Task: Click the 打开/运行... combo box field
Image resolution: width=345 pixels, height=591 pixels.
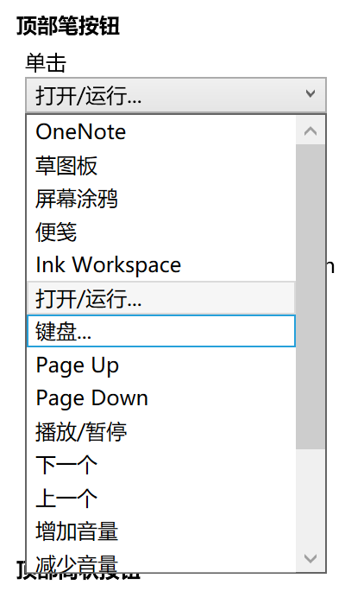Action: (x=176, y=95)
